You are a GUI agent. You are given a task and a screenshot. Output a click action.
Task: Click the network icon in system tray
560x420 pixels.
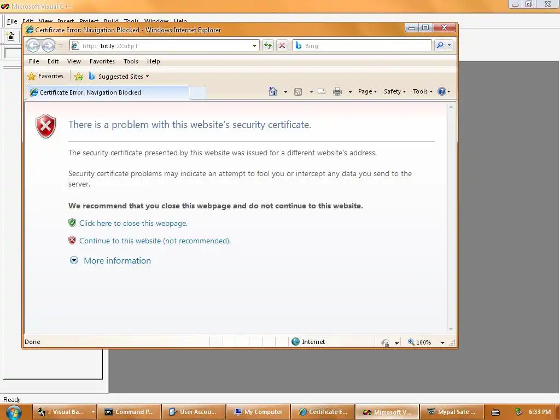pos(518,412)
